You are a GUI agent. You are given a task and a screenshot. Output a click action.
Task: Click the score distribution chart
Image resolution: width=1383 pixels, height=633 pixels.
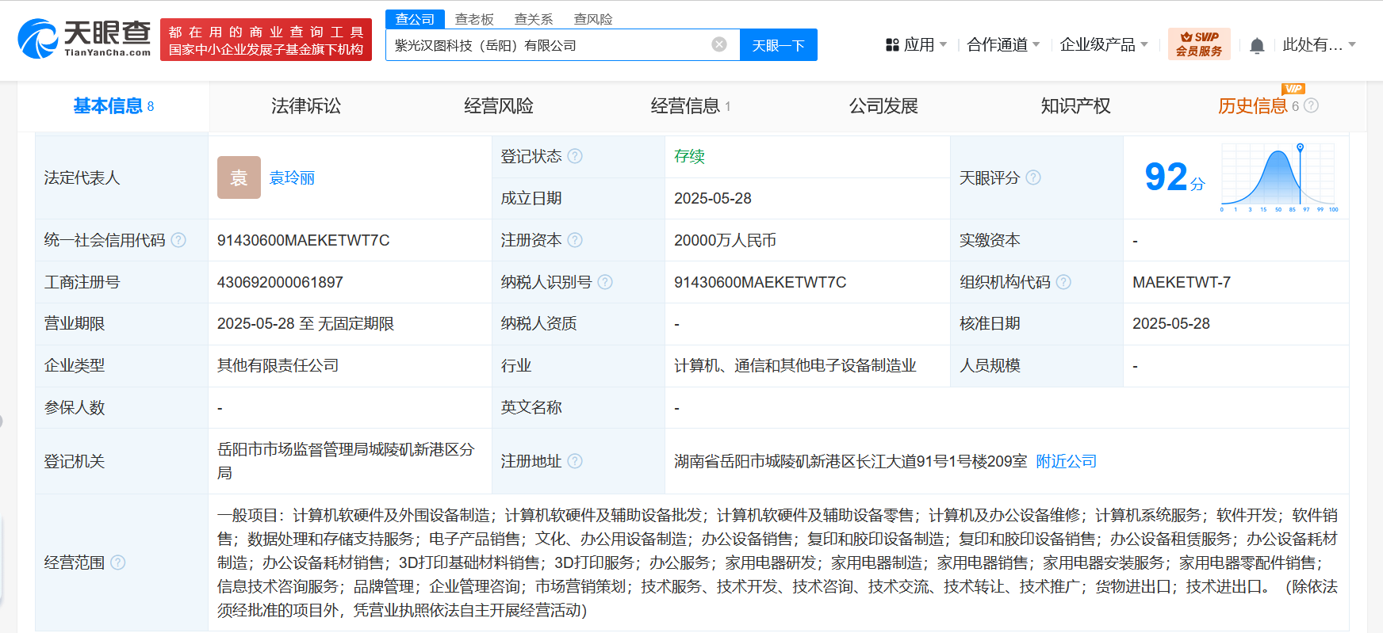tap(1278, 177)
